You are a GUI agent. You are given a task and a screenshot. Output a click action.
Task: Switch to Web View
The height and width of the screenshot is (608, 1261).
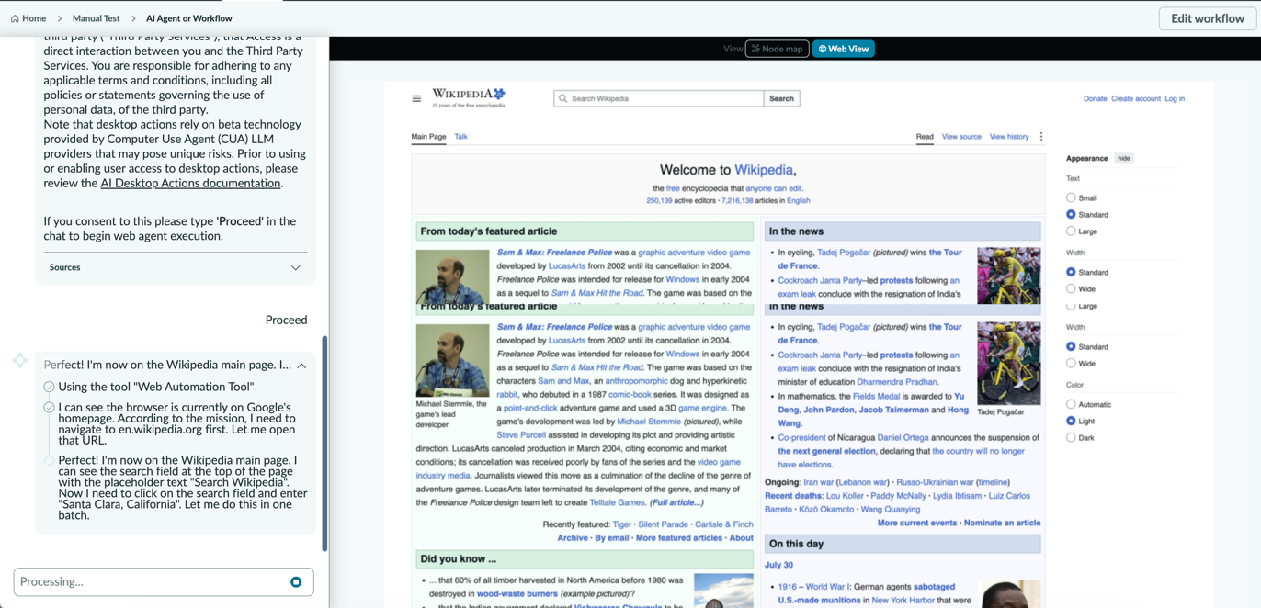pos(844,49)
